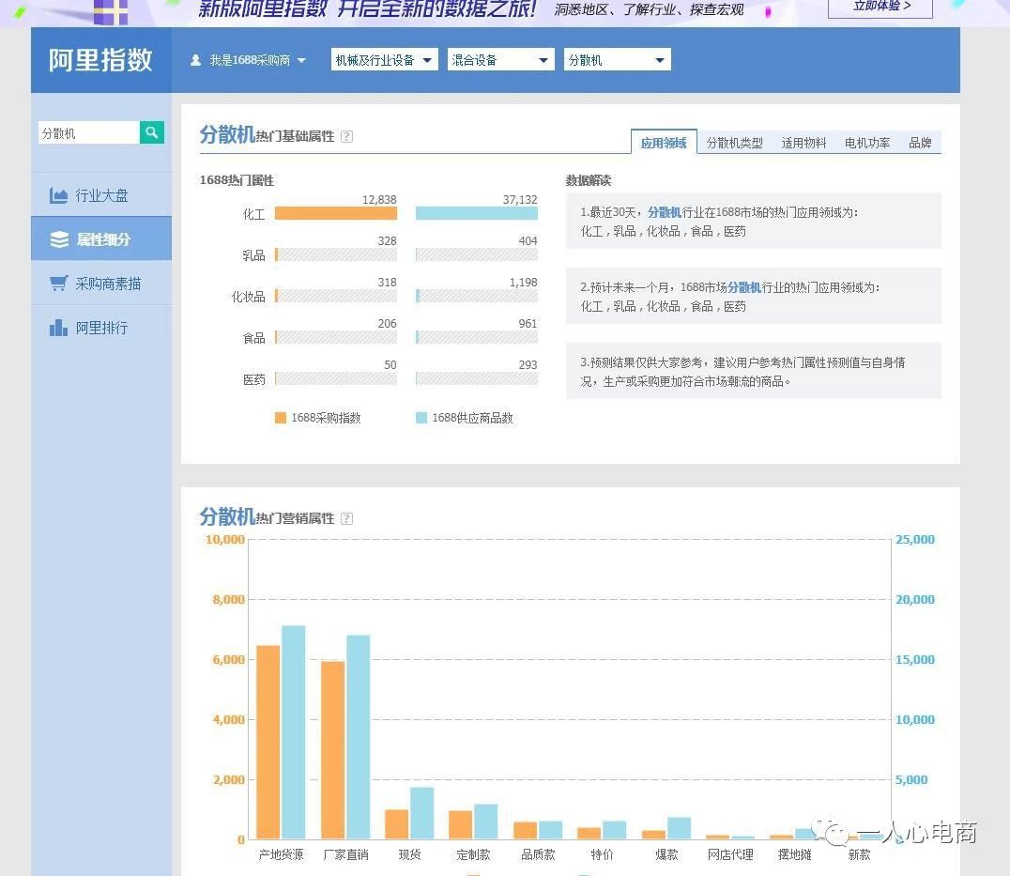Open the 机械及行业设备 category dropdown

click(383, 59)
